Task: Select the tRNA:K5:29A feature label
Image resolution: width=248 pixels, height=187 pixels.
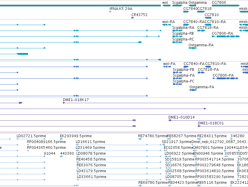Action: pos(121,9)
